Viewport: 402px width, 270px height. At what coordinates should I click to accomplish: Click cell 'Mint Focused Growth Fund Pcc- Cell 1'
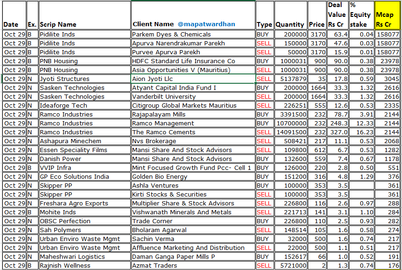click(x=193, y=168)
